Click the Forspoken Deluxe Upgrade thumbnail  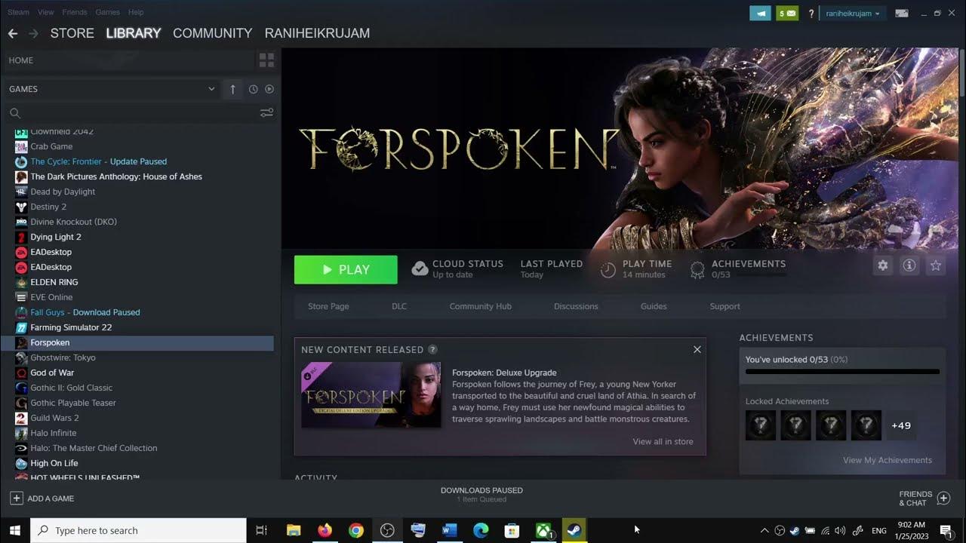coord(371,394)
